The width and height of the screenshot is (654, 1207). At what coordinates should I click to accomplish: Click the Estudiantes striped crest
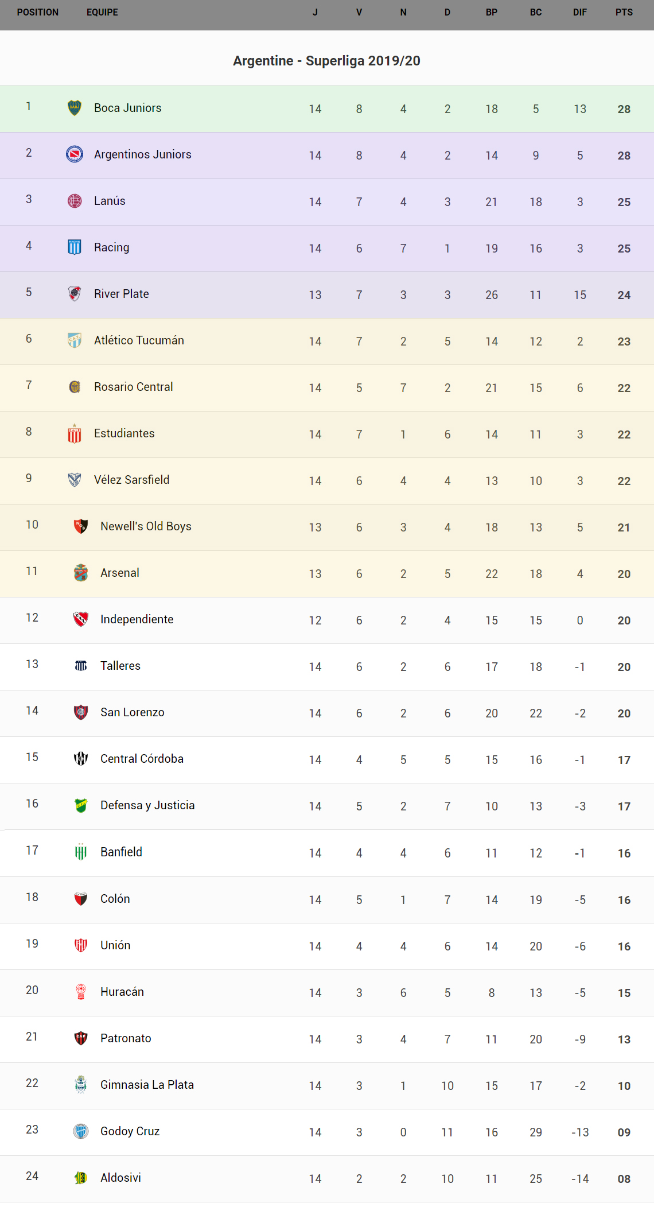coord(75,434)
